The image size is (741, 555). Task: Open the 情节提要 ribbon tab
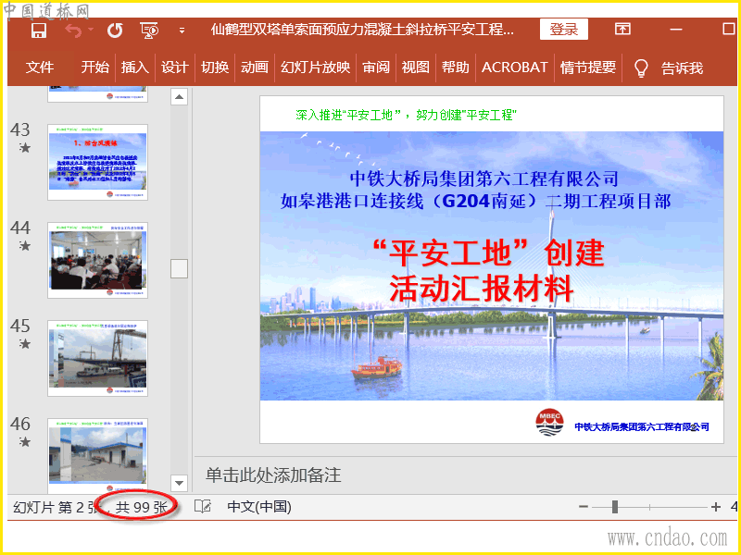(588, 68)
